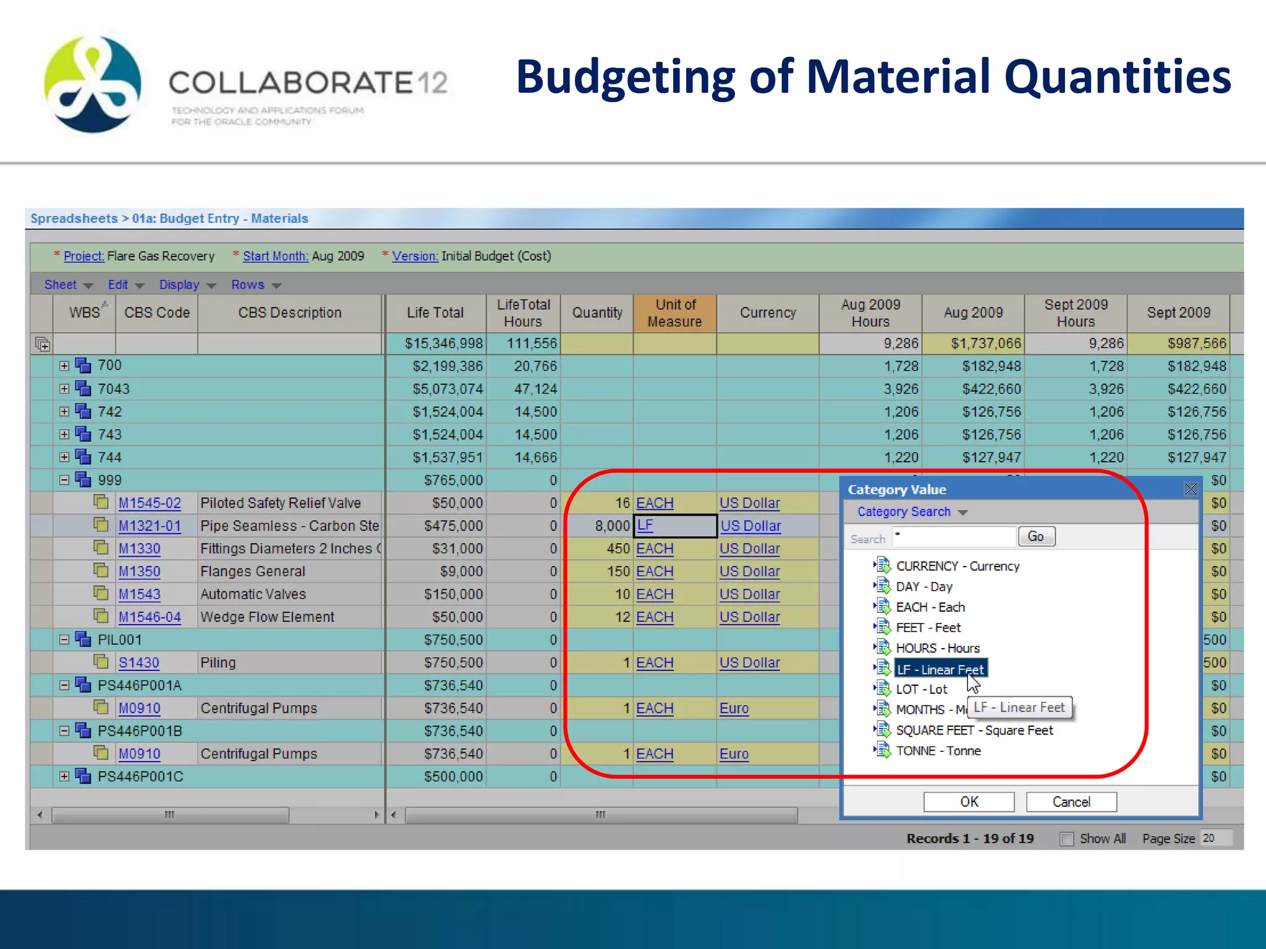Open the Start Month link
Image resolution: width=1266 pixels, height=949 pixels.
276,256
